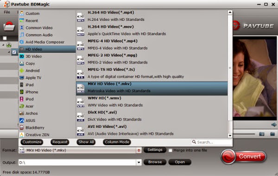Image resolution: width=278 pixels, height=176 pixels.
Task: Browse for output folder
Action: point(155,162)
